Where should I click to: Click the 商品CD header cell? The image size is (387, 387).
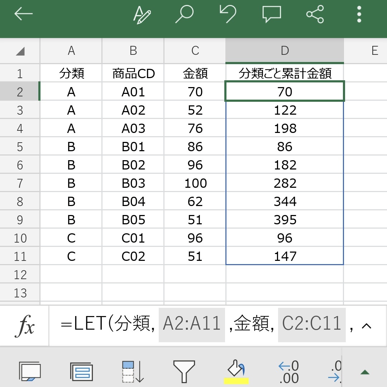133,73
